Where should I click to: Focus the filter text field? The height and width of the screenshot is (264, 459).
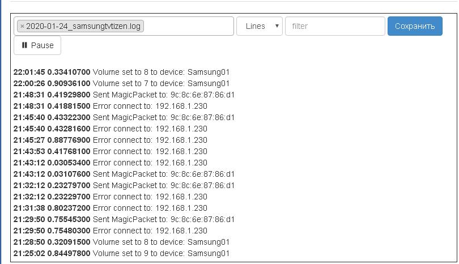335,26
